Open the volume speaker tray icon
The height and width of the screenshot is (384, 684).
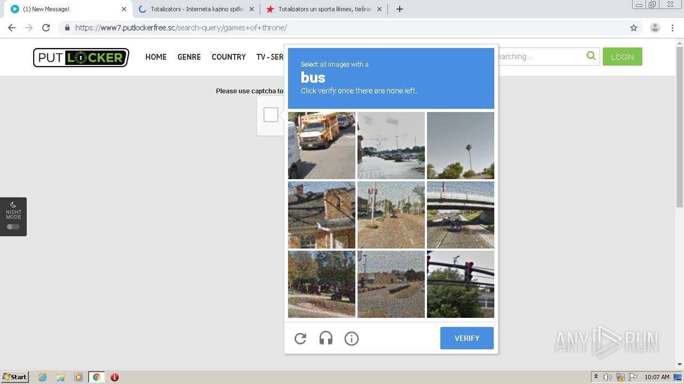[x=608, y=377]
